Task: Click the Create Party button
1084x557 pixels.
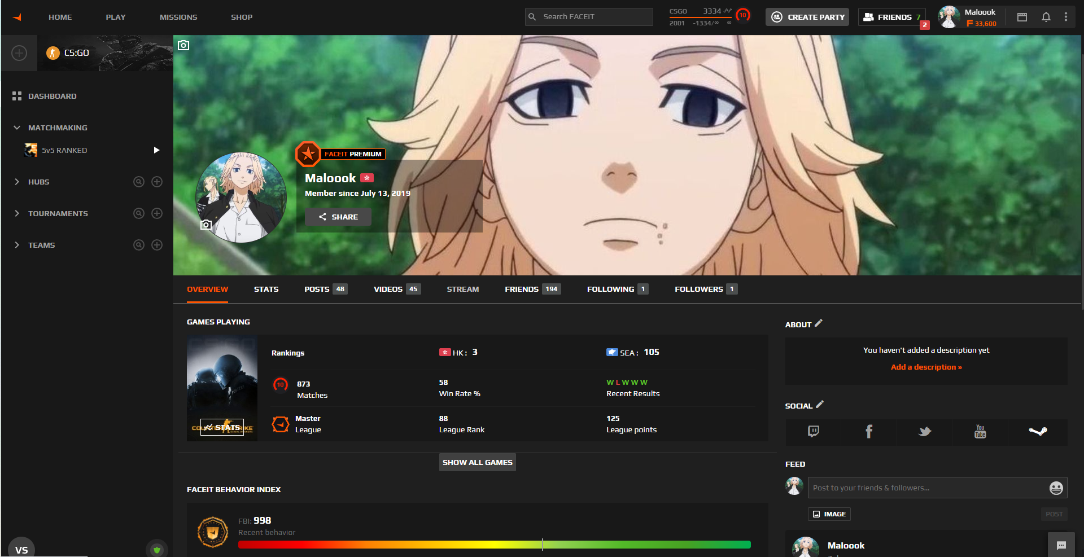Action: click(807, 17)
